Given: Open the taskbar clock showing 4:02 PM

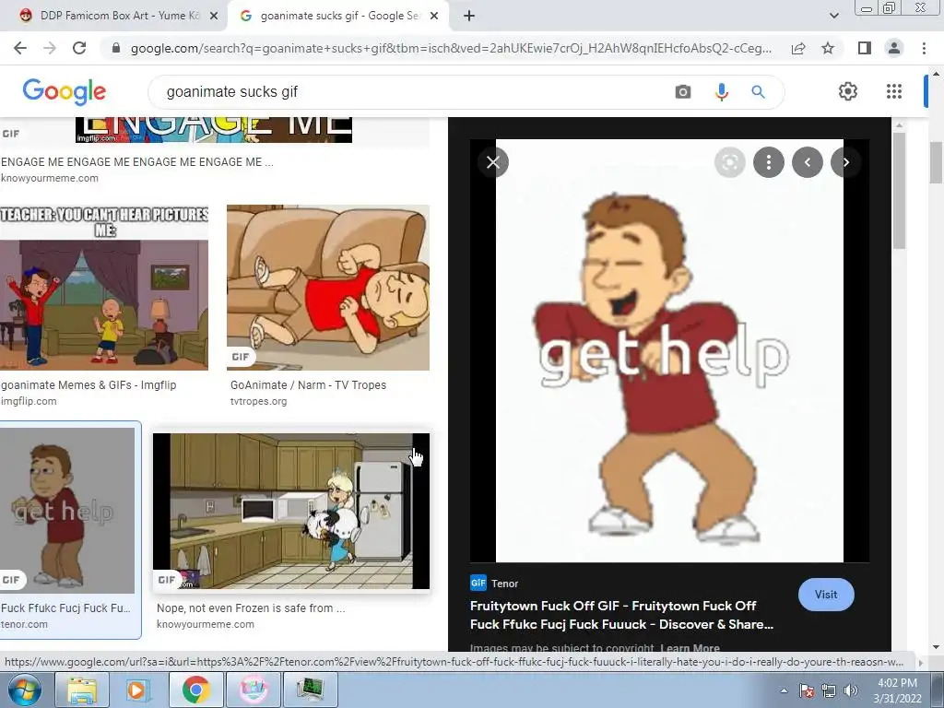Looking at the screenshot, I should point(897,690).
